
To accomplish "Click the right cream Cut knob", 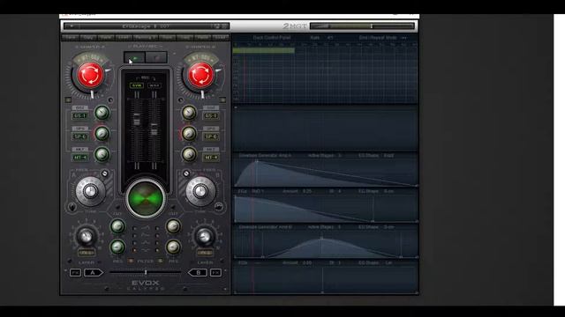I will click(x=173, y=226).
